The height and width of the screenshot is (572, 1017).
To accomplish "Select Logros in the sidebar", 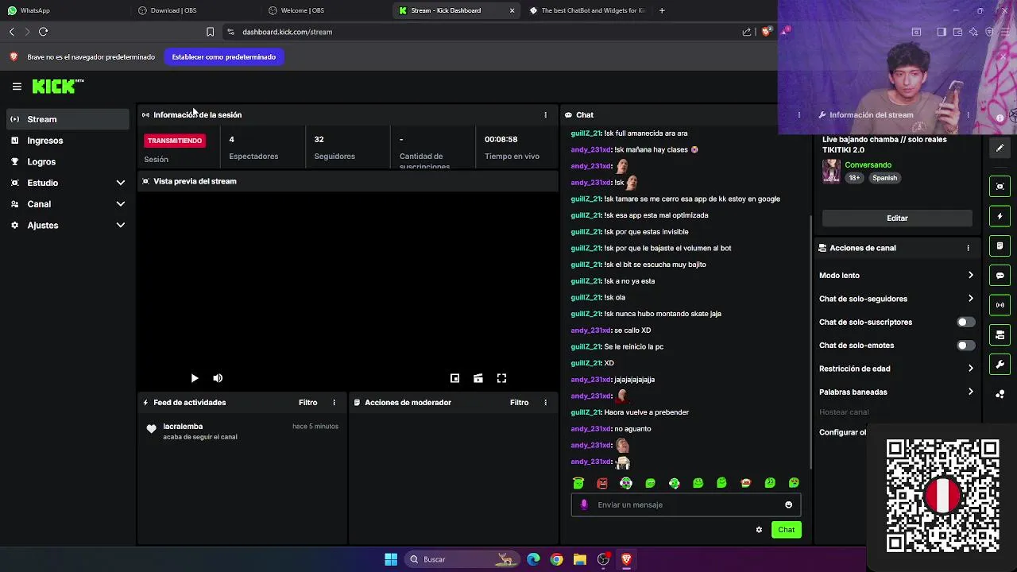I will tap(68, 161).
